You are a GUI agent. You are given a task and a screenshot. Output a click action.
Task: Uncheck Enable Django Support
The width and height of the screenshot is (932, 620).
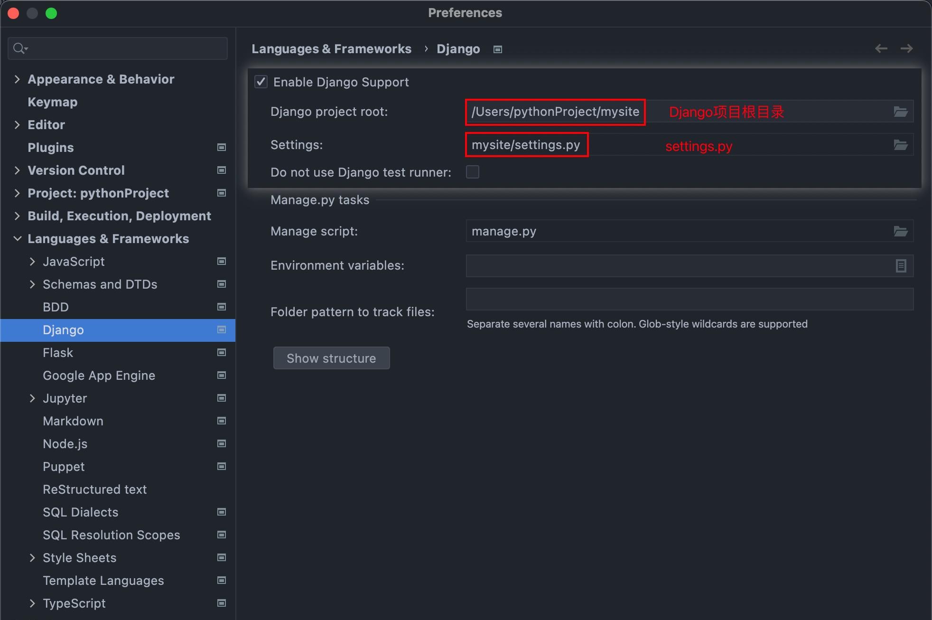261,82
